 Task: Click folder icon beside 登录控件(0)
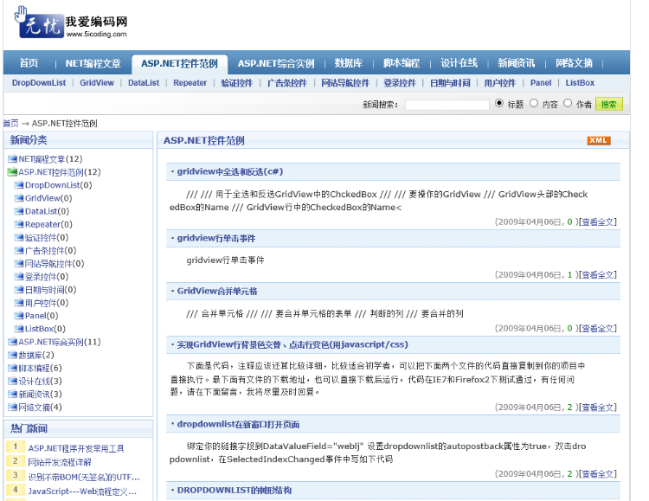pyautogui.click(x=19, y=276)
